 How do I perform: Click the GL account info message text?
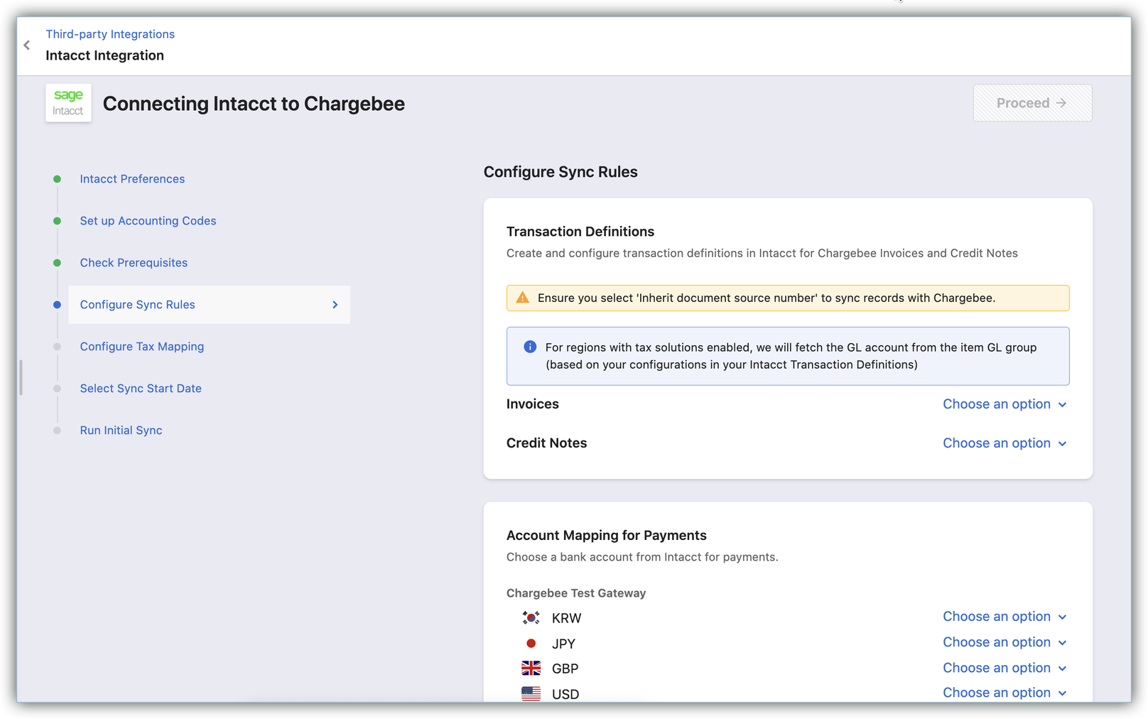point(791,356)
